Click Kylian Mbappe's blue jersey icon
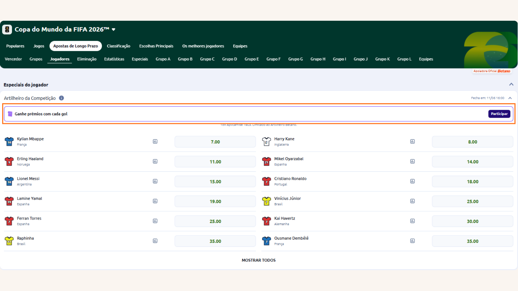The height and width of the screenshot is (291, 518). [x=9, y=141]
